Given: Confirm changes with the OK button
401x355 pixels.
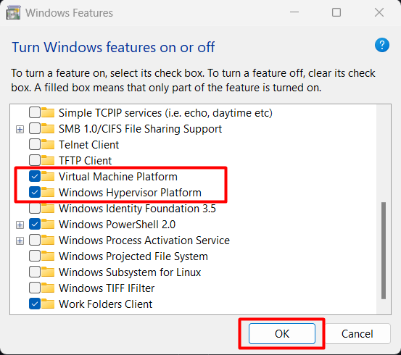Looking at the screenshot, I should coord(282,333).
